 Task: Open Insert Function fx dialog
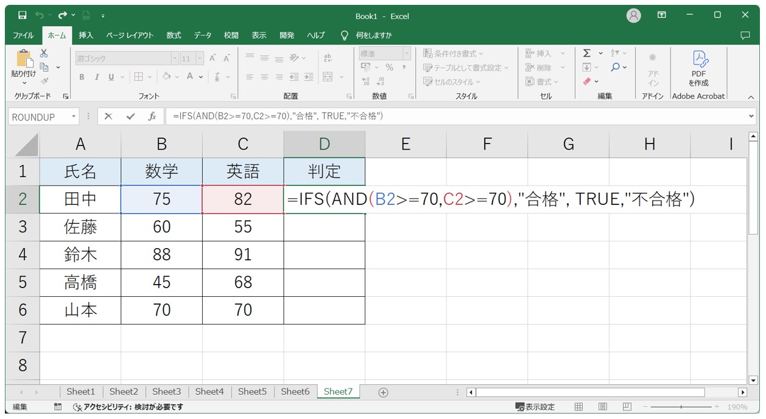click(152, 116)
